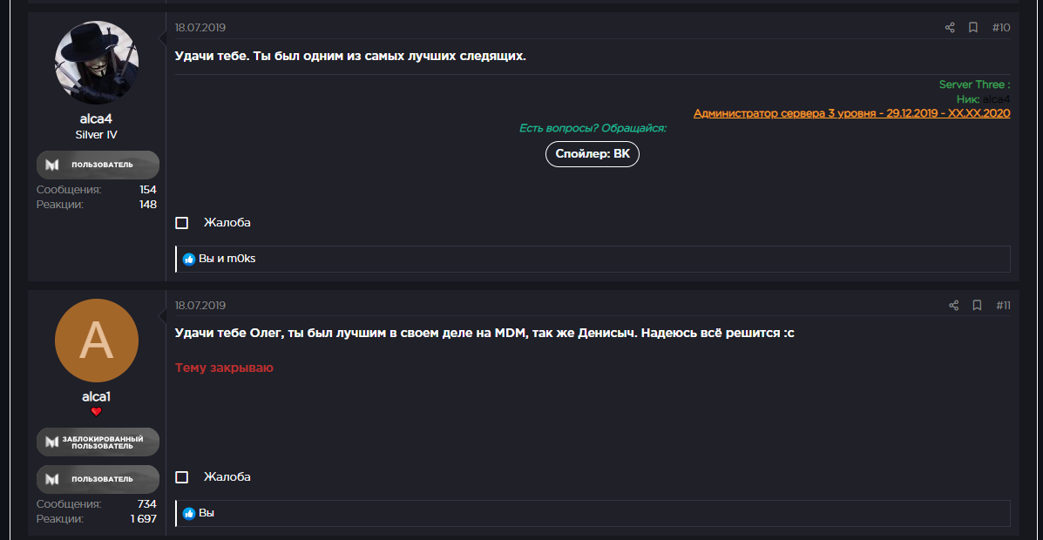Click like reaction icon under alca4's post
This screenshot has width=1043, height=540.
[189, 259]
